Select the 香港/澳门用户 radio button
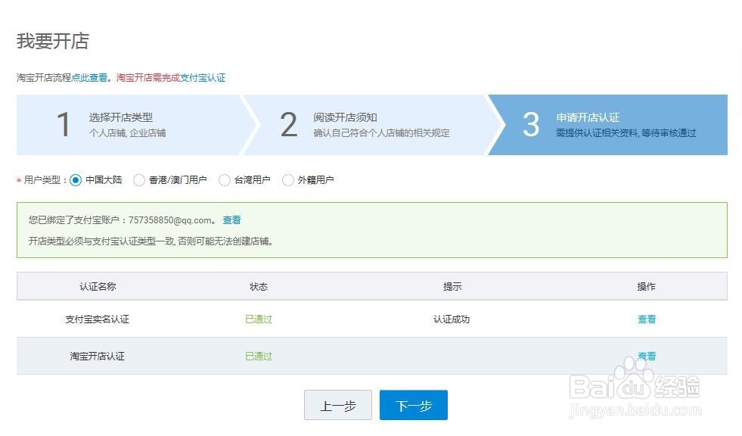This screenshot has width=742, height=436. (x=139, y=180)
